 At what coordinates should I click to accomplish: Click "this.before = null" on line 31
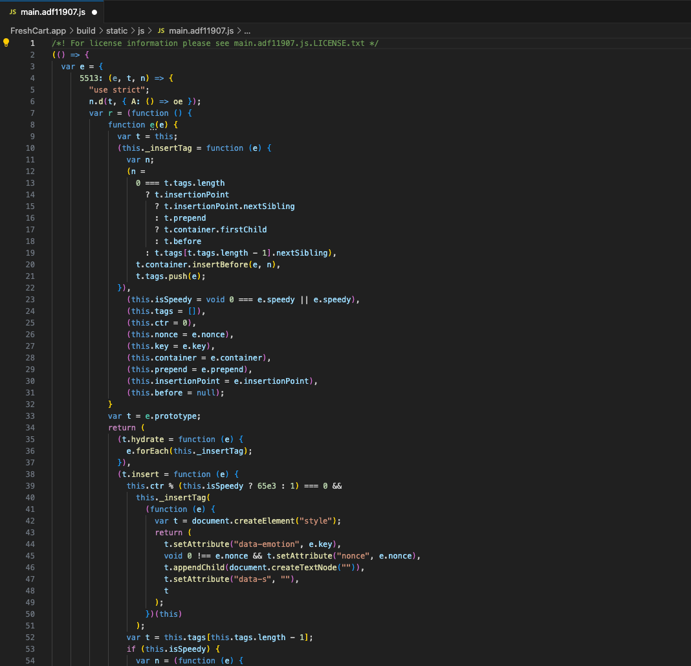click(173, 393)
